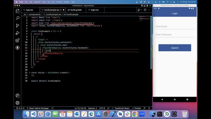The height and width of the screenshot is (119, 211).
Task: Click the IconExample symbol breadcrumb
Action: pyautogui.click(x=71, y=15)
